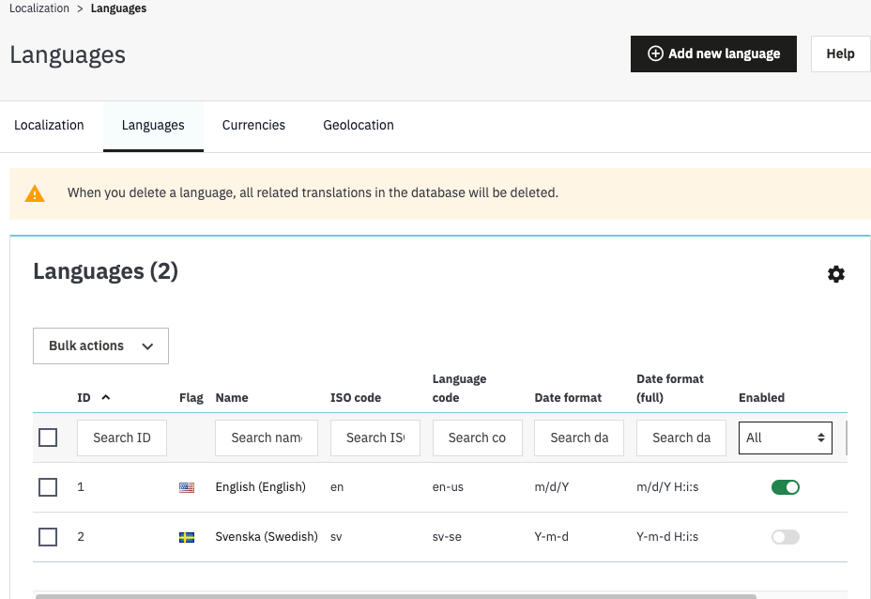The height and width of the screenshot is (599, 871).
Task: Open the Geolocation tab
Action: (x=359, y=125)
